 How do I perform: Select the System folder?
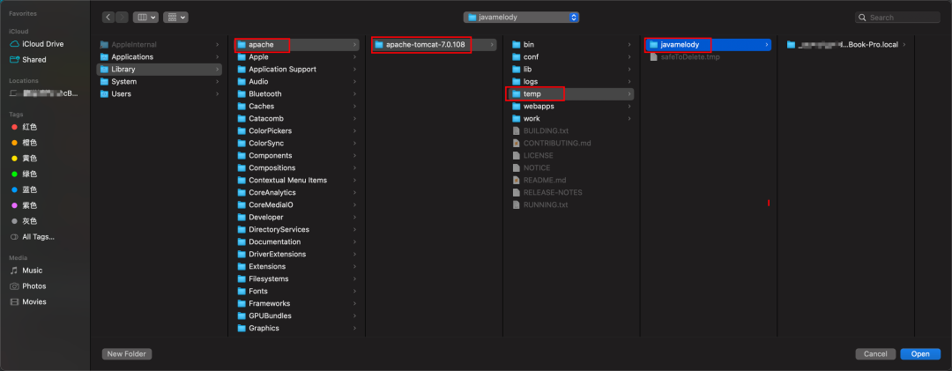[x=159, y=81]
